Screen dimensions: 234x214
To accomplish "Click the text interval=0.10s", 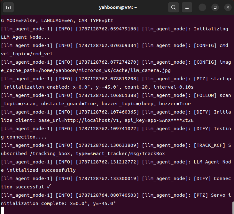I will pos(173,87).
